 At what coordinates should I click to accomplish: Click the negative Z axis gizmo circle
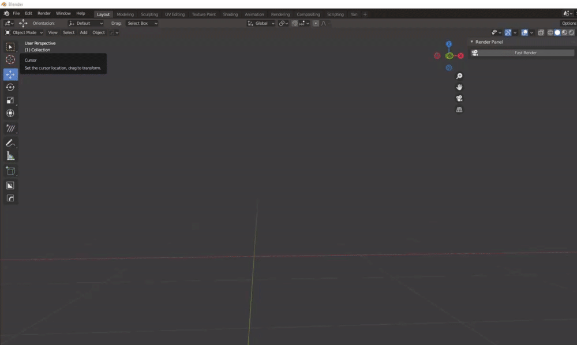[x=449, y=67]
